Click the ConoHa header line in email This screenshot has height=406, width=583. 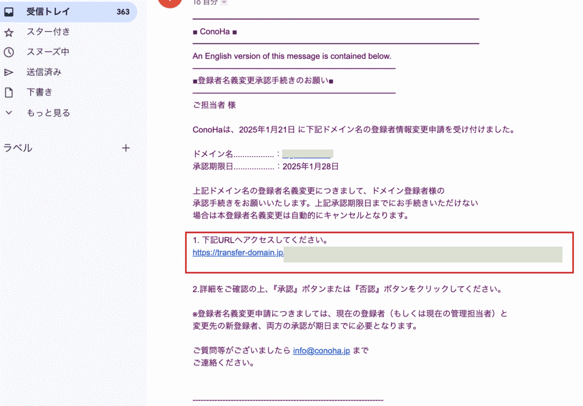[x=215, y=31]
